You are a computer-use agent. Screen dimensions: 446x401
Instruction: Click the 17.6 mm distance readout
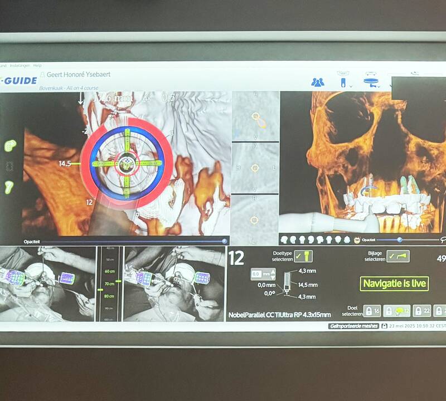pyautogui.click(x=113, y=99)
